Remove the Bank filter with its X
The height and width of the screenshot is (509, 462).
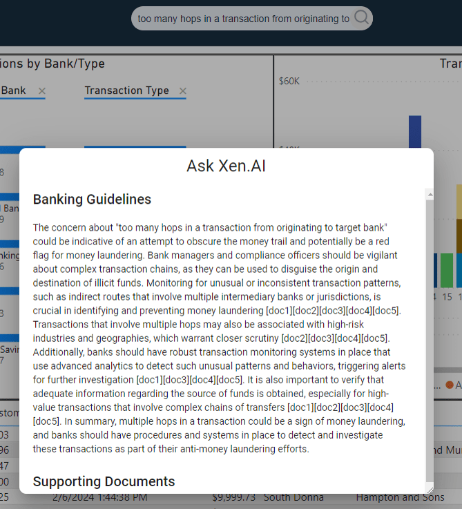42,91
